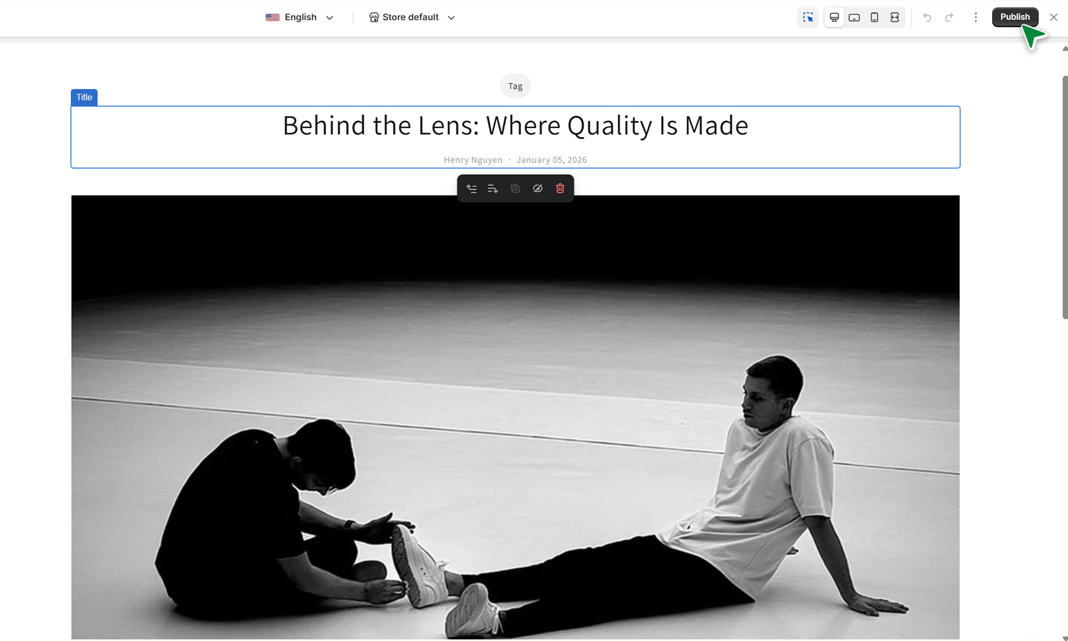The image size is (1068, 641).
Task: Open the Store default view dropdown
Action: (412, 17)
